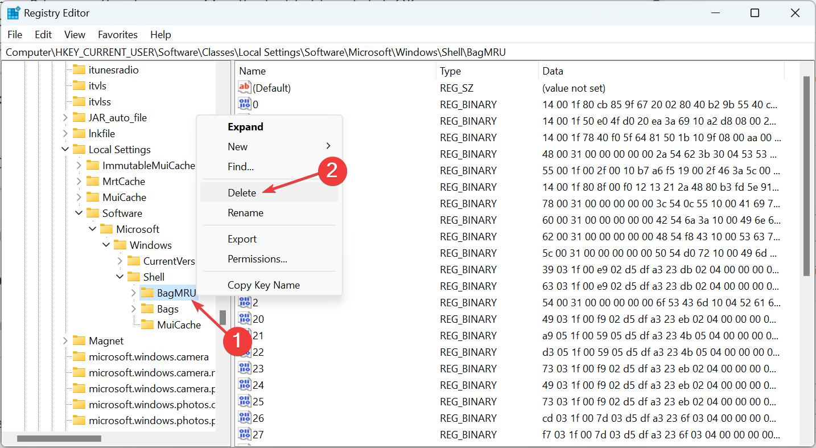Choose Delete from the context menu
The image size is (816, 448).
click(x=241, y=193)
